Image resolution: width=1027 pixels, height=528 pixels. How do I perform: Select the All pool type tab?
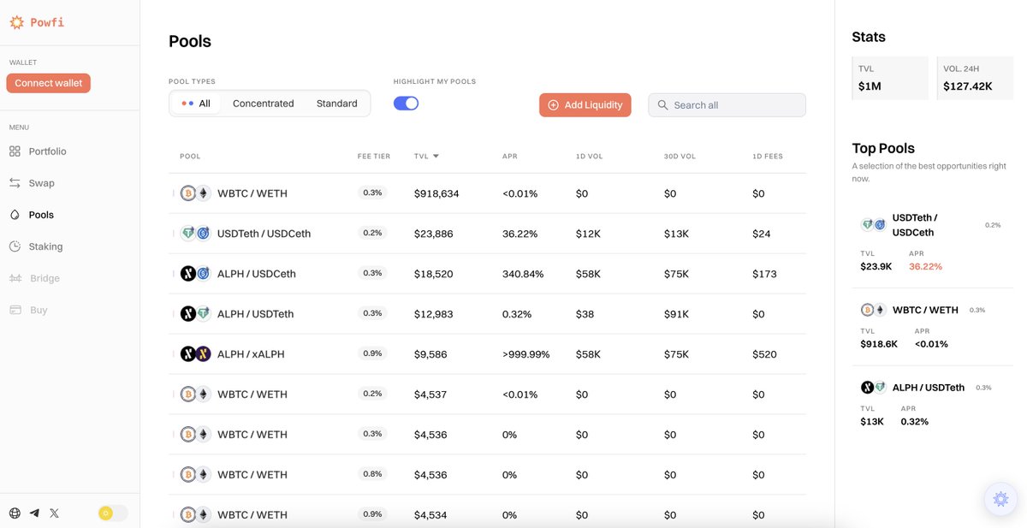point(196,104)
